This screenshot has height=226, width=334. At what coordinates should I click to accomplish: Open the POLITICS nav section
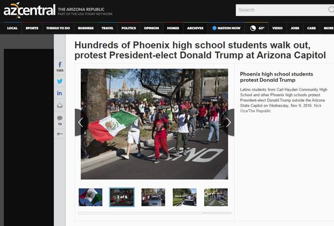pyautogui.click(x=129, y=28)
